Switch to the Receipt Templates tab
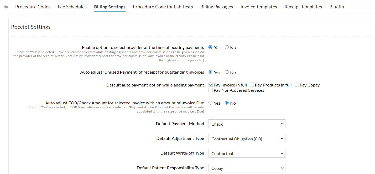This screenshot has height=174, width=375. 303,7
